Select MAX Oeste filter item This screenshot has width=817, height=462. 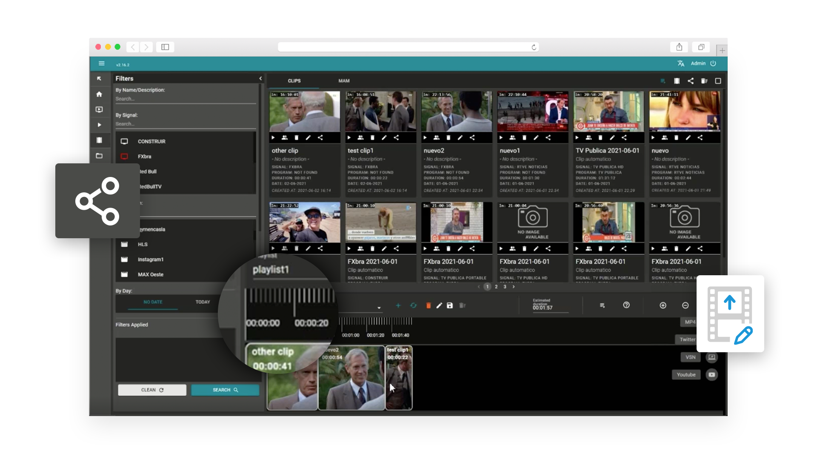tap(185, 275)
